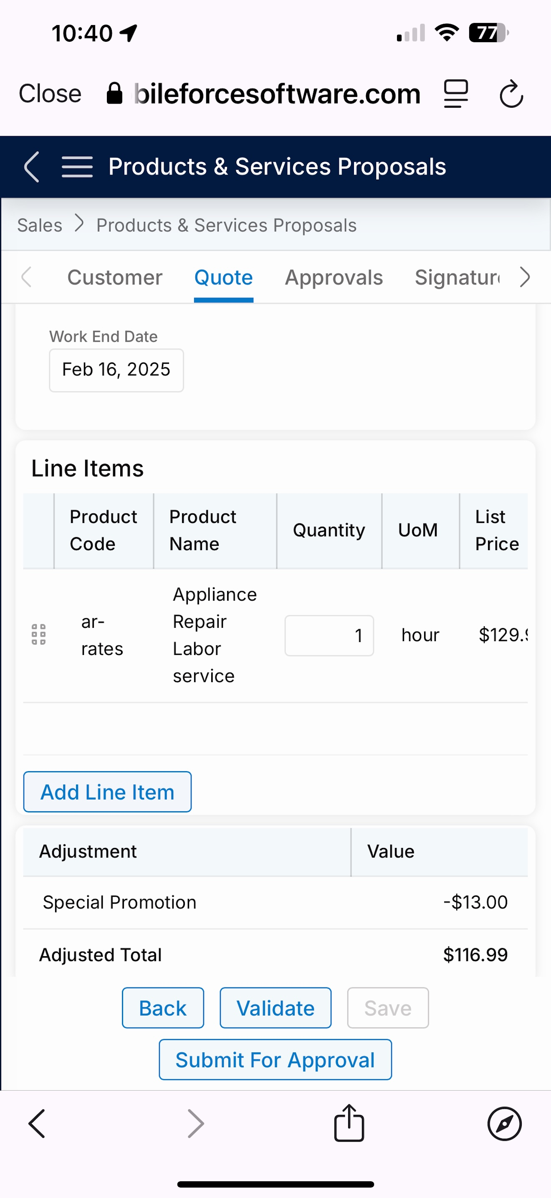Click the List Price column header
The image size is (551, 1198).
494,530
